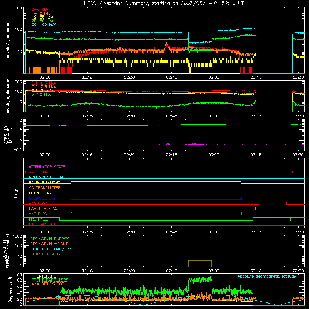This screenshot has height=309, width=309.
Task: Click the REAR_DEC_WEIGHT legend label
Action: (48, 254)
